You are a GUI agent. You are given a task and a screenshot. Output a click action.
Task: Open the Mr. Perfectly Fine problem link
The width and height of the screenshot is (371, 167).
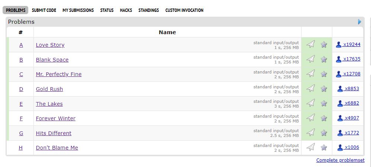tap(59, 74)
